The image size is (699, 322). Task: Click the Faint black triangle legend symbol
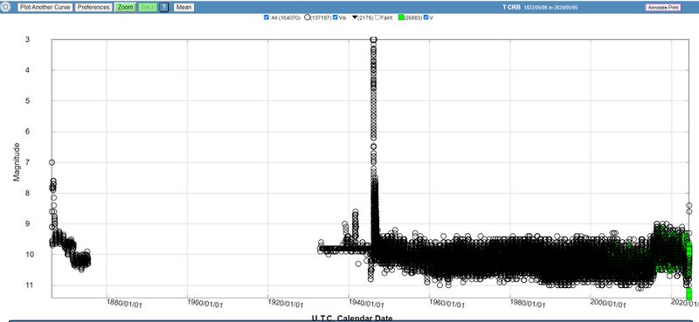[355, 17]
